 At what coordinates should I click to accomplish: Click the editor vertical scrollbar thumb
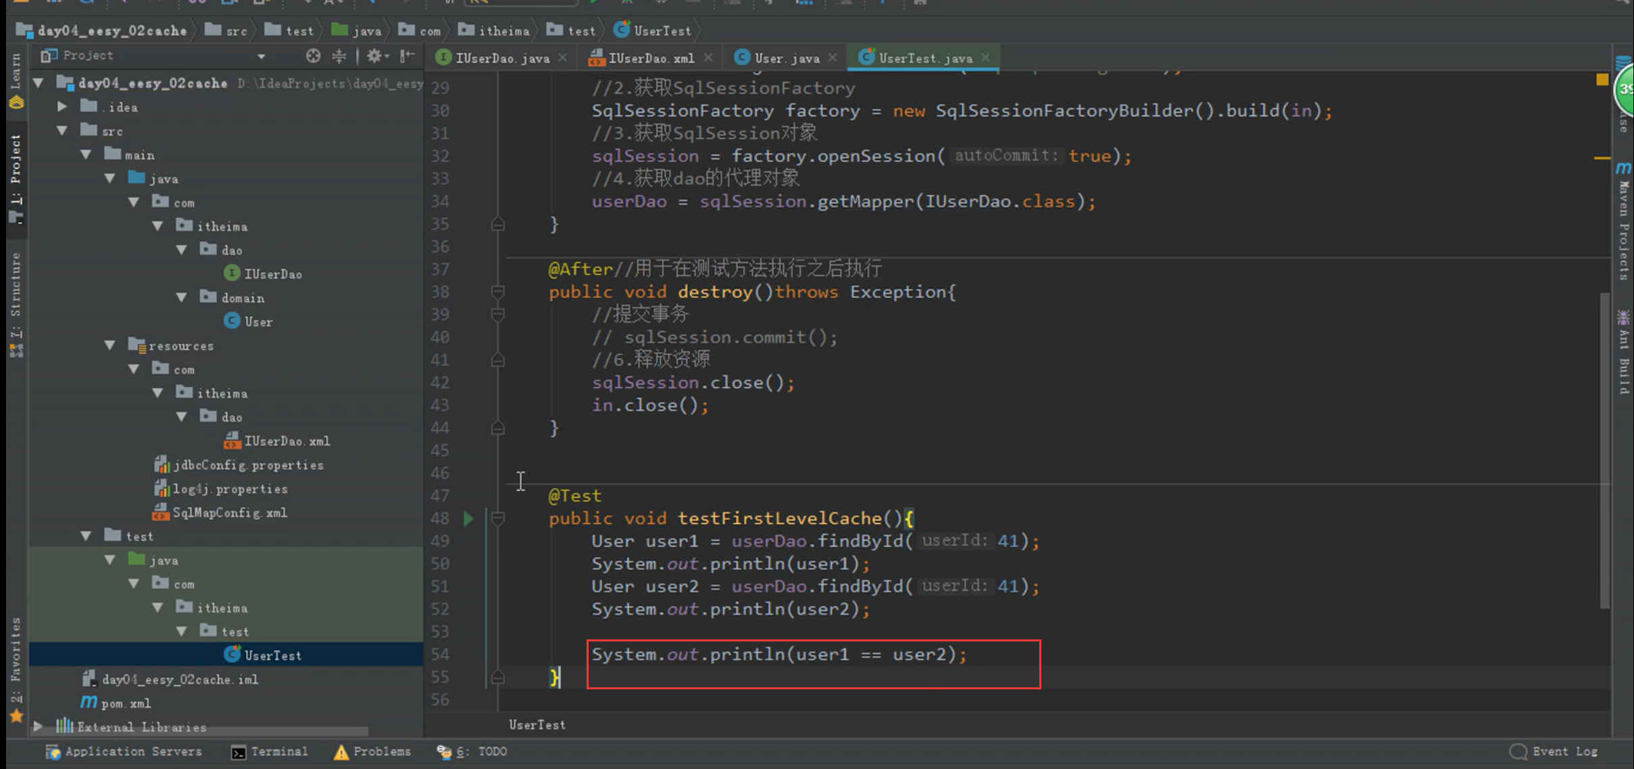tap(1604, 449)
